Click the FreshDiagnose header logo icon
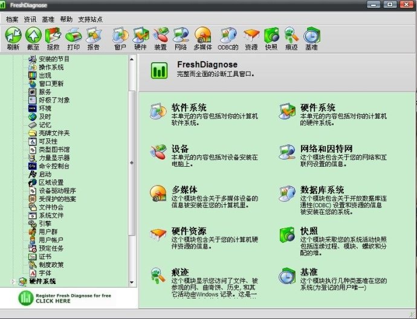The height and width of the screenshot is (319, 417). click(160, 71)
